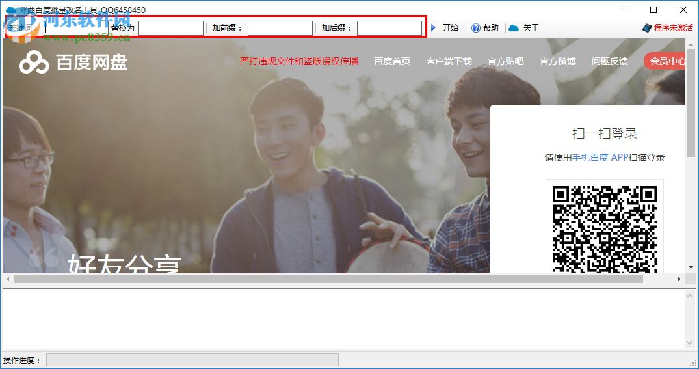Click browser vertical scrollbar down arrow

[x=691, y=267]
